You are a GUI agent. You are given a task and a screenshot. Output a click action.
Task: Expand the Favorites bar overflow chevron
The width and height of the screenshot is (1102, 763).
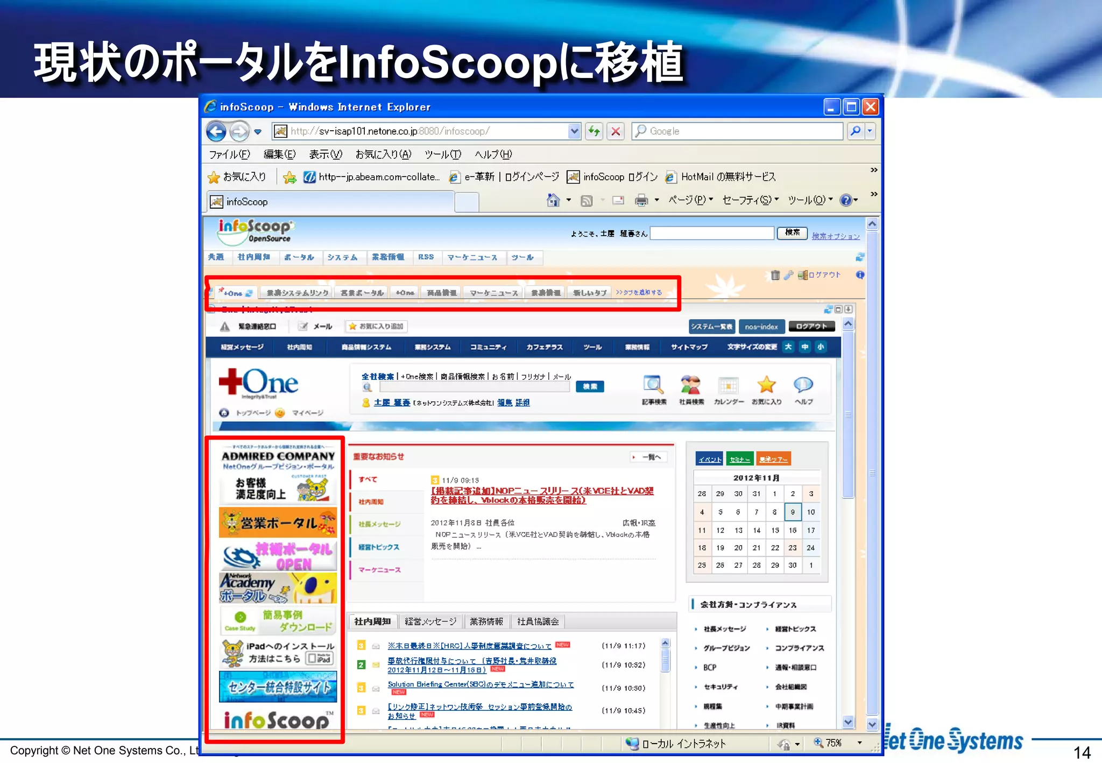click(x=874, y=170)
